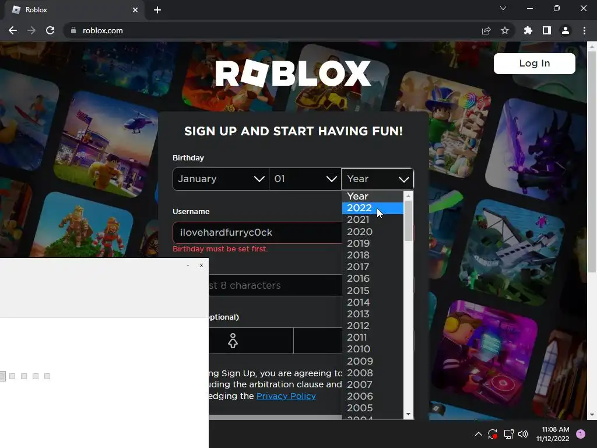Minimize the small overlay window

(188, 265)
